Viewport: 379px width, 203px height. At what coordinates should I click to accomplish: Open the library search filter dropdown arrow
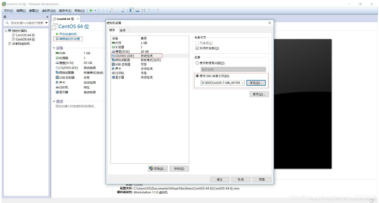pos(46,23)
